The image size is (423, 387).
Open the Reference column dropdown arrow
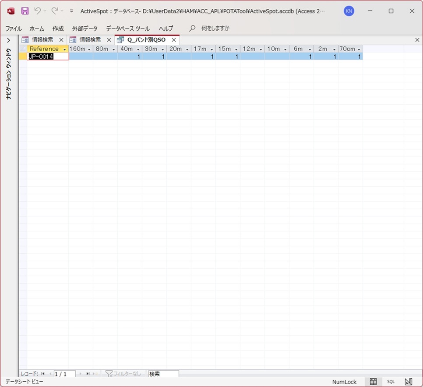point(65,49)
